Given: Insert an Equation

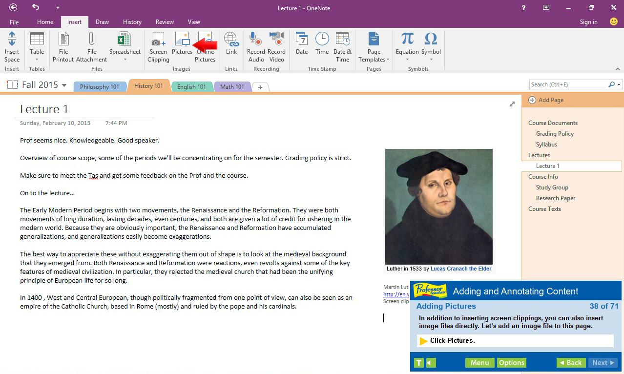Looking at the screenshot, I should [x=406, y=43].
